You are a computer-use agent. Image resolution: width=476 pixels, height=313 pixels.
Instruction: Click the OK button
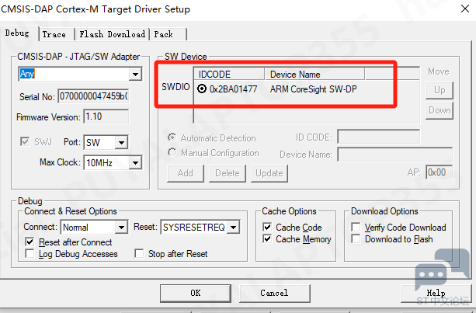(196, 293)
